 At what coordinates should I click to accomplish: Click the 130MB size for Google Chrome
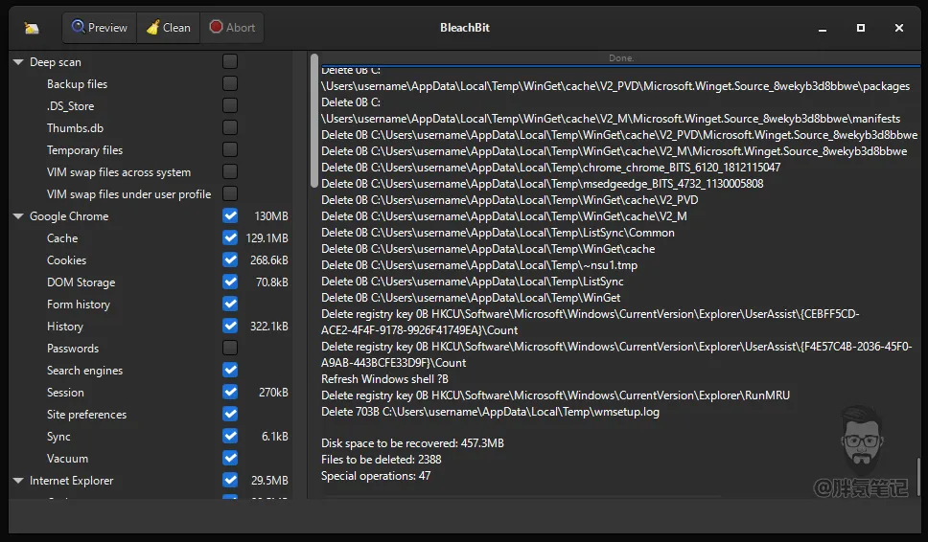click(271, 216)
